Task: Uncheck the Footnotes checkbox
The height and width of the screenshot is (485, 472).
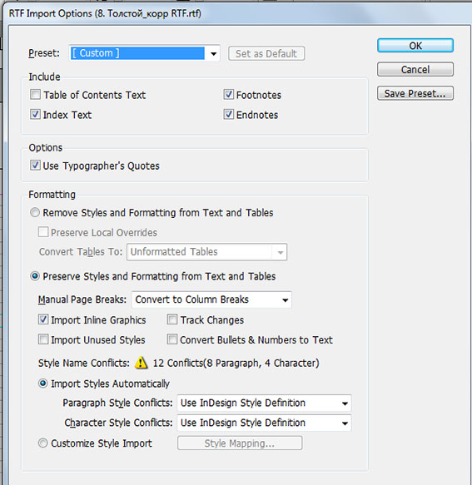Action: click(228, 94)
